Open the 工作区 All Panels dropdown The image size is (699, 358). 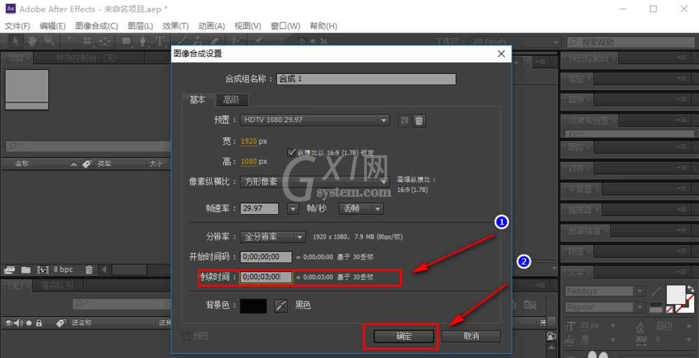(x=515, y=41)
